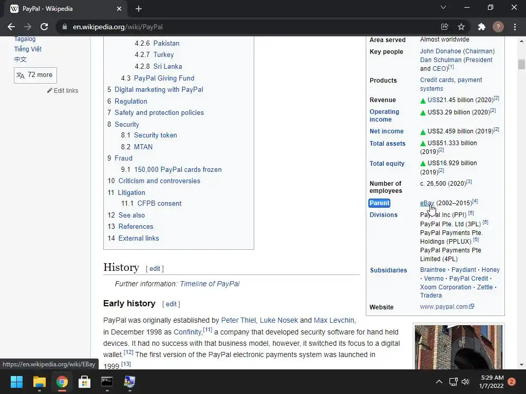Expand the 72 more languages button
This screenshot has height=394, width=526.
(35, 75)
